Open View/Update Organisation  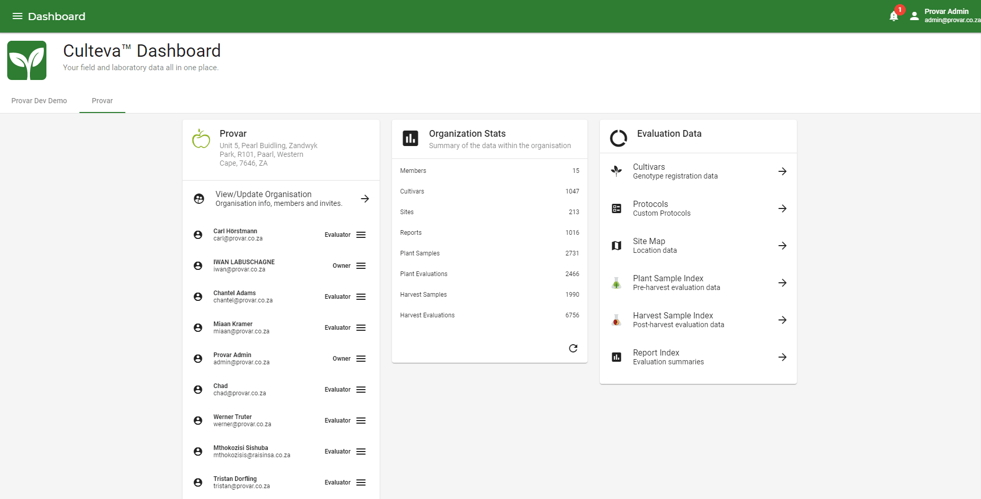tap(281, 199)
